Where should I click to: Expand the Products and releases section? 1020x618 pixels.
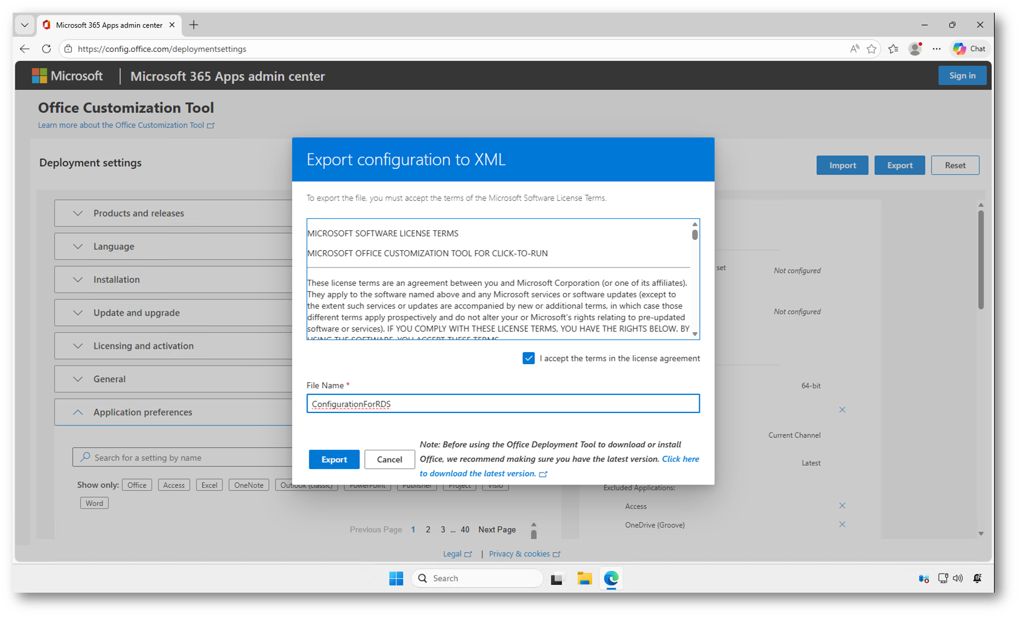pos(174,213)
